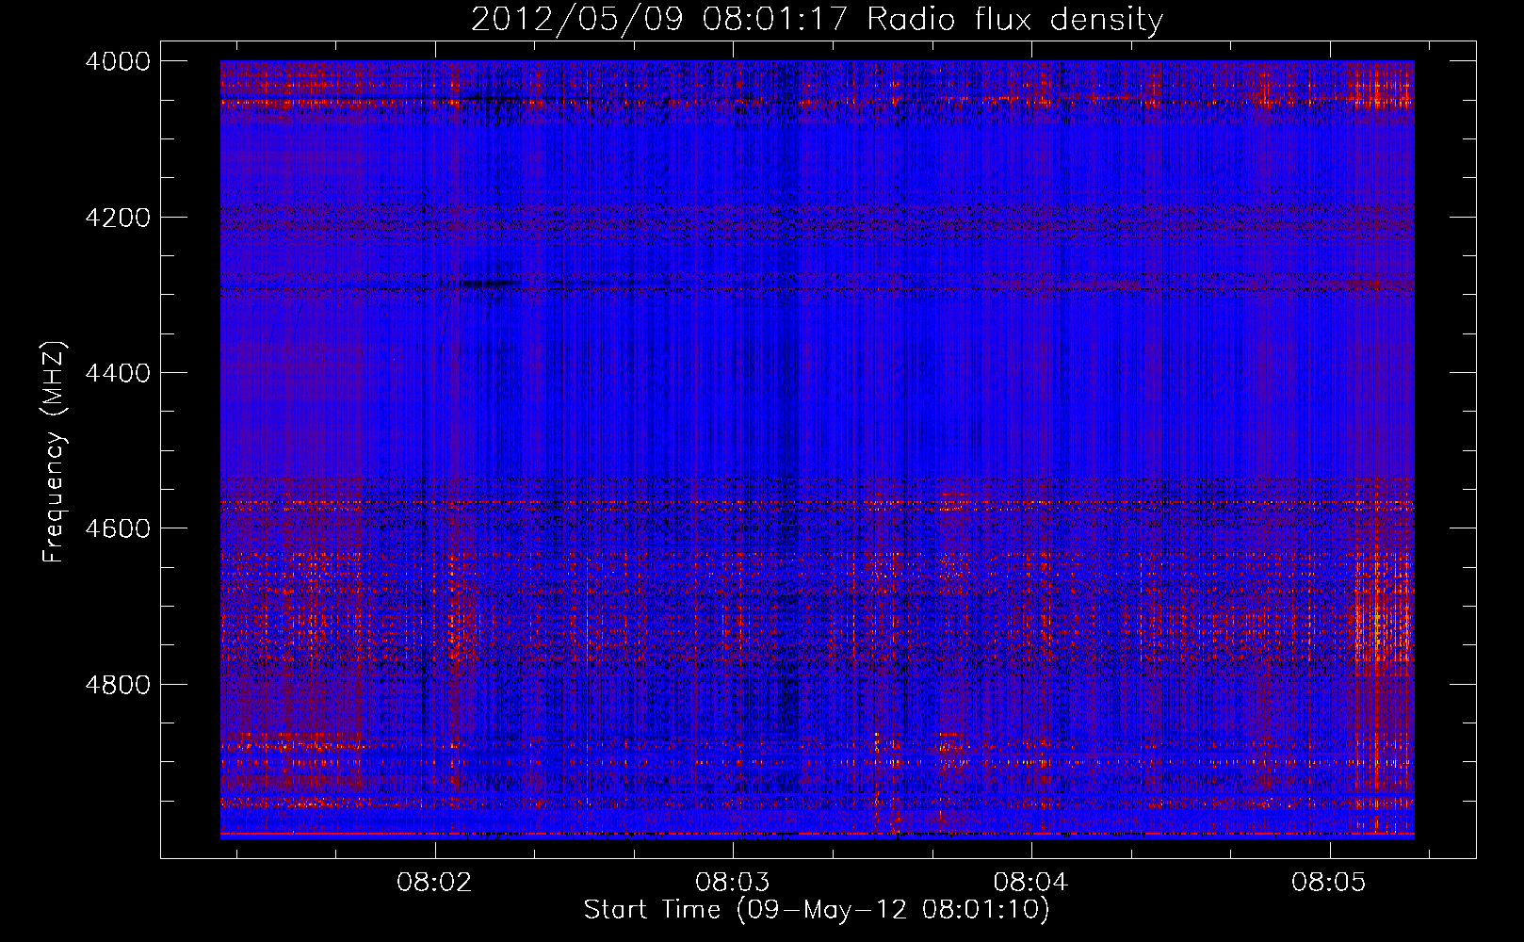This screenshot has height=942, width=1524.
Task: Click the 08:03 time tick label
Action: click(733, 883)
